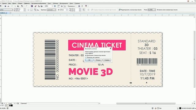Viewport: 196px width, 110px height.
Task: Click the Import icon in toolbar
Action: tap(36, 6)
